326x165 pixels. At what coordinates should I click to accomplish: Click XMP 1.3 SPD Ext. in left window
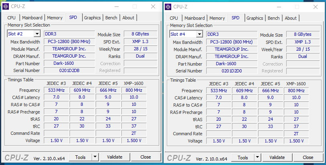[140, 41]
